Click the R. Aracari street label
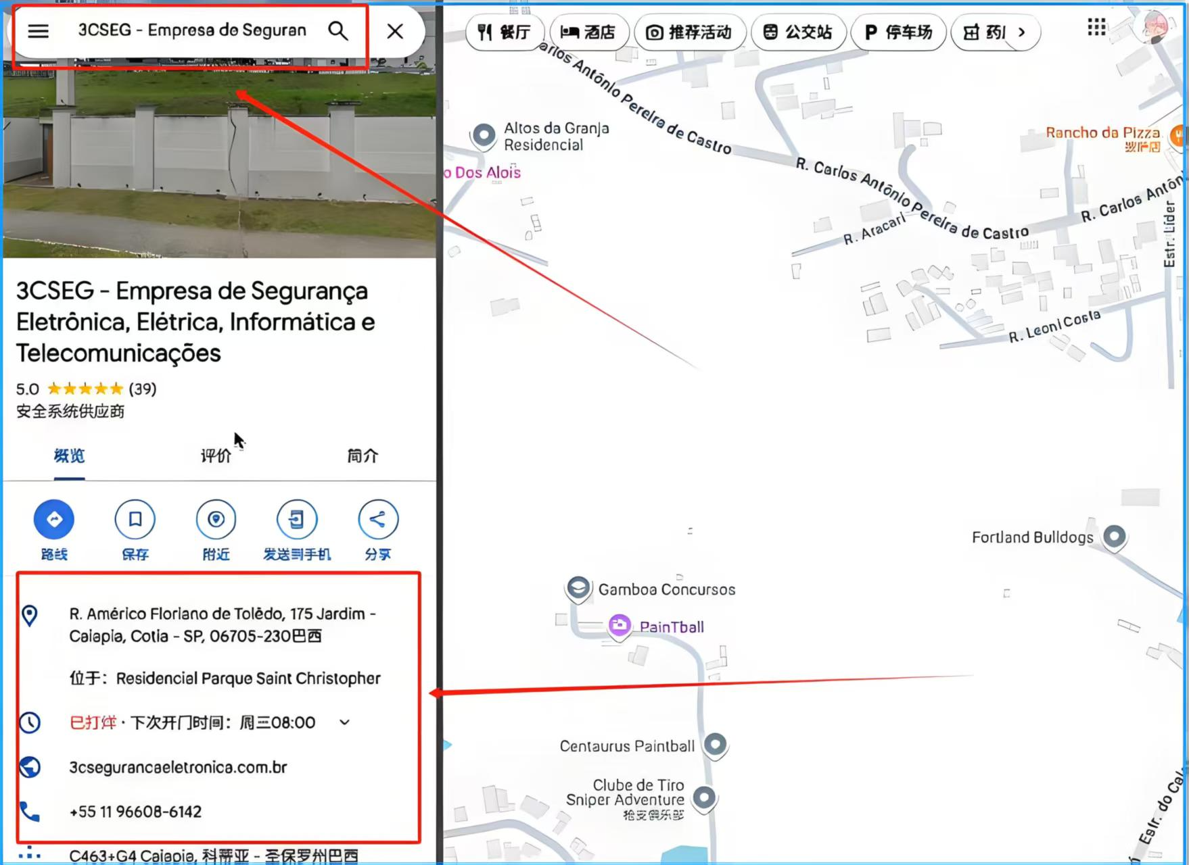 pyautogui.click(x=874, y=230)
